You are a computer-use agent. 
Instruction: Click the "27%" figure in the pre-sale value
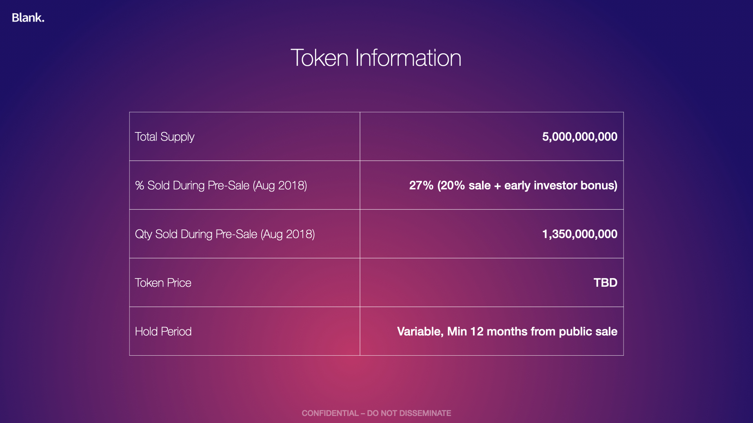click(421, 185)
